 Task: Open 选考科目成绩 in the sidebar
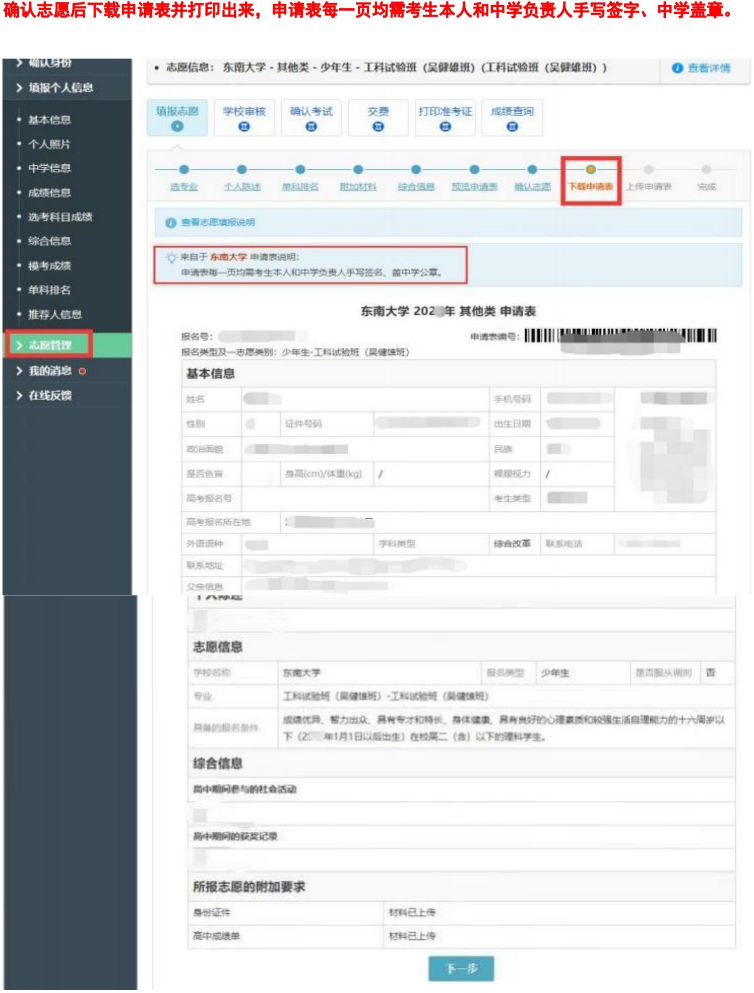click(x=61, y=217)
